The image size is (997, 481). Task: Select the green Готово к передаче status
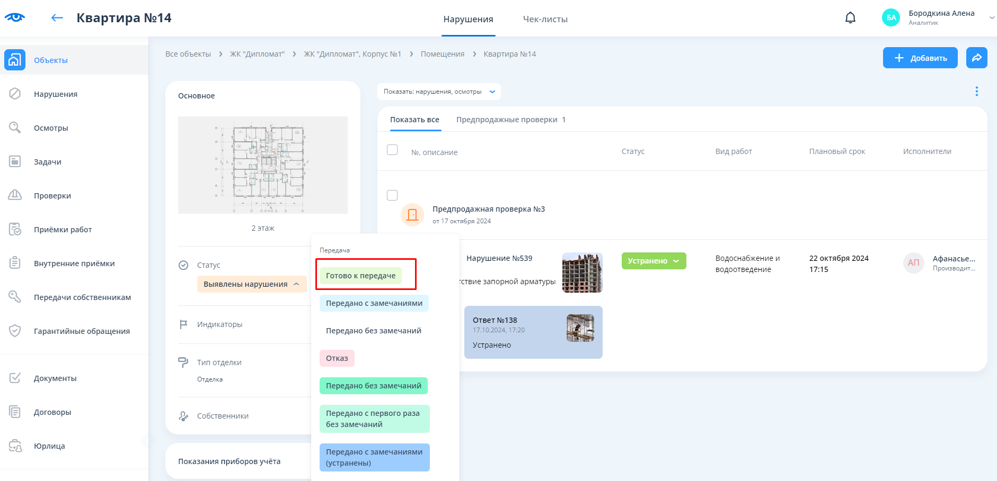pyautogui.click(x=360, y=276)
